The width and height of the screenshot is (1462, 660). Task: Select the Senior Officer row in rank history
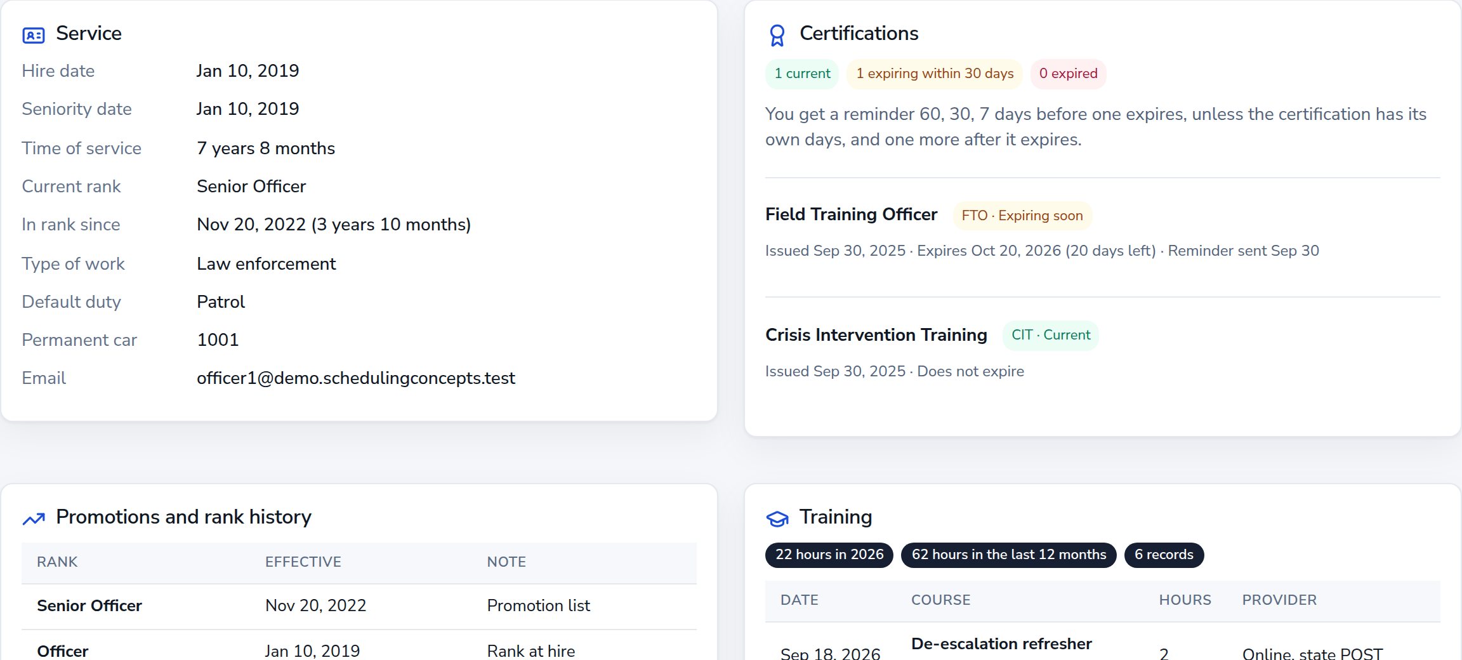point(359,606)
